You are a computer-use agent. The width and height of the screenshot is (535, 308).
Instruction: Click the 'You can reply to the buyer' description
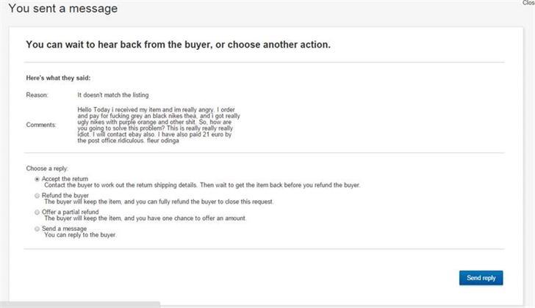(x=80, y=235)
